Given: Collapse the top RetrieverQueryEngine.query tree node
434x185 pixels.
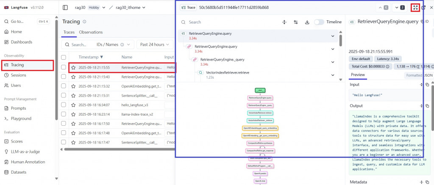Looking at the screenshot, I should 333,36.
